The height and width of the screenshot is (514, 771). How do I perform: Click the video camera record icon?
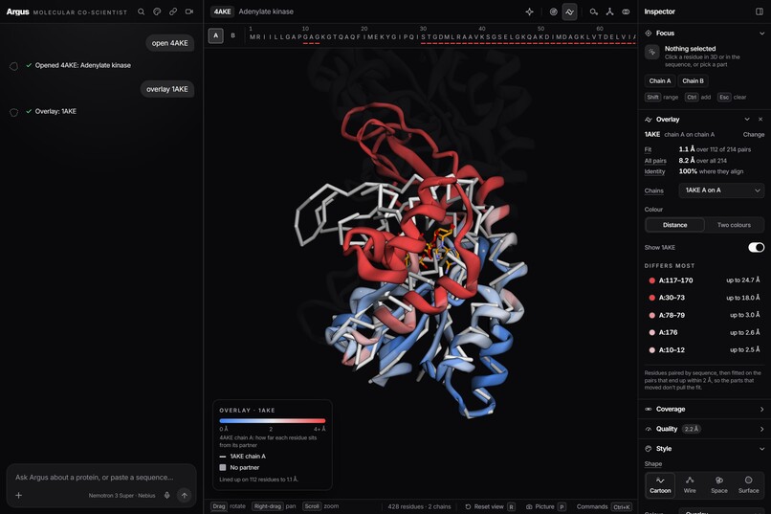click(x=189, y=11)
